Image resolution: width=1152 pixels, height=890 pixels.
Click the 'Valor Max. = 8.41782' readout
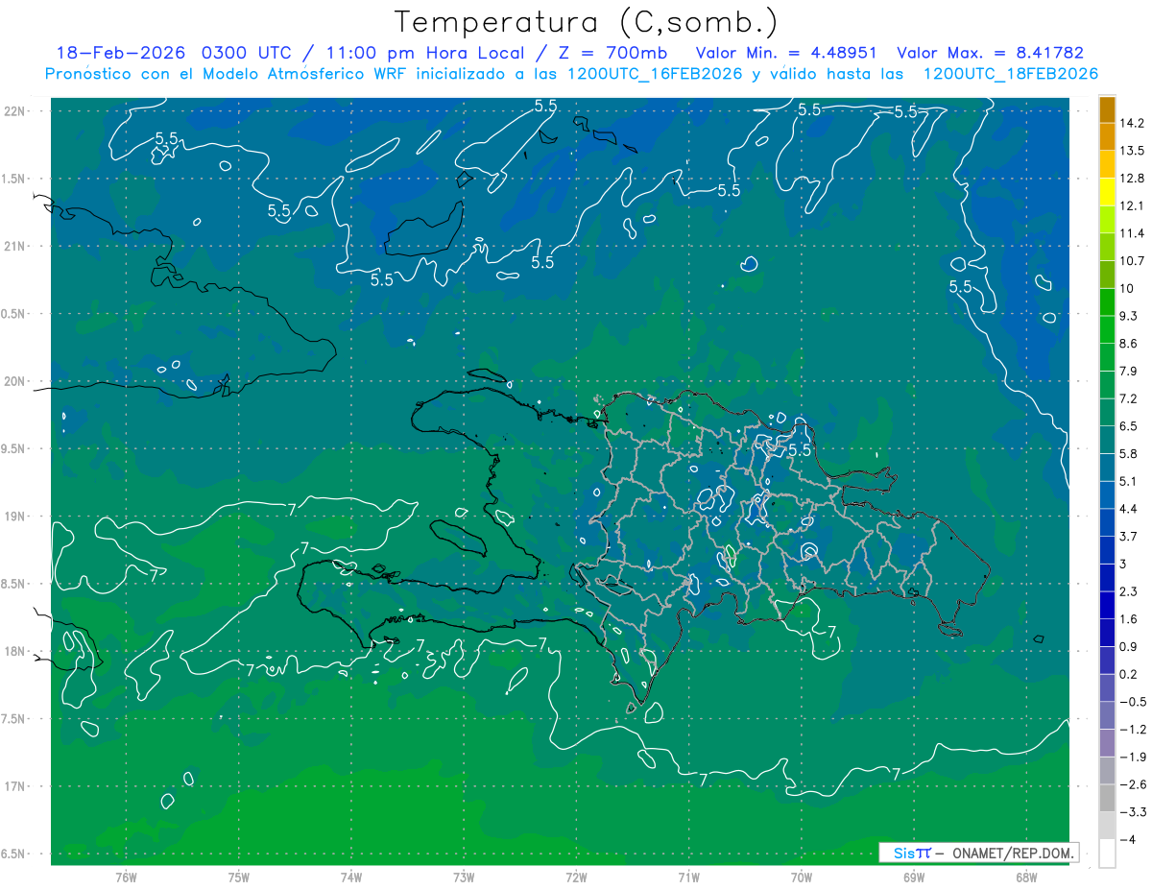[x=990, y=53]
